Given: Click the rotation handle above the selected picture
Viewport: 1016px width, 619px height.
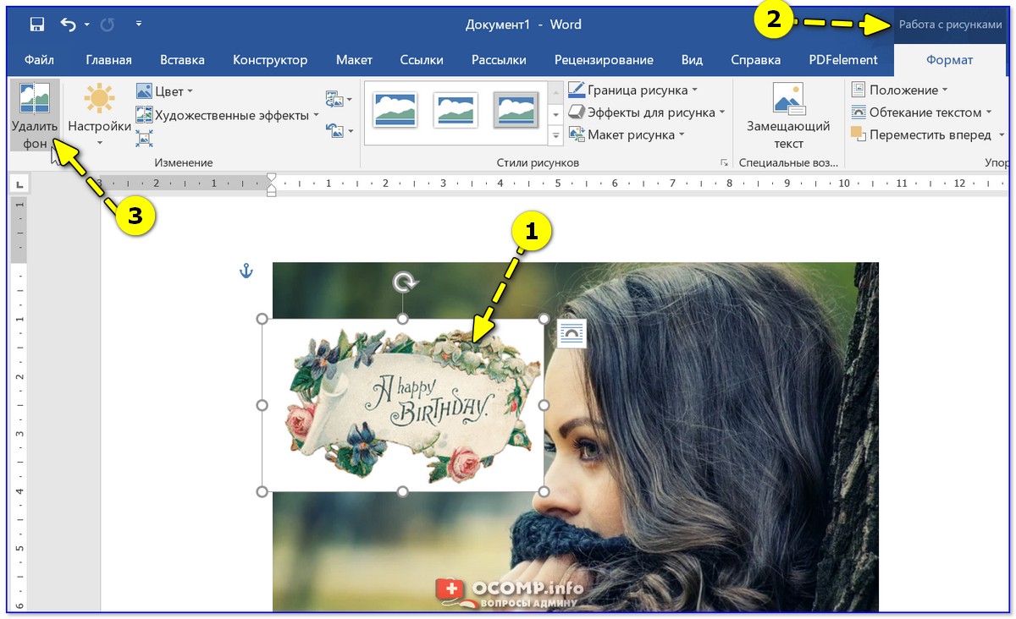Looking at the screenshot, I should tap(403, 282).
